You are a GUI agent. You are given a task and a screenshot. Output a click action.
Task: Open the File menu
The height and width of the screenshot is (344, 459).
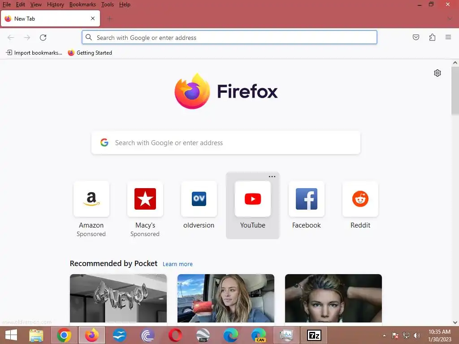coord(6,4)
